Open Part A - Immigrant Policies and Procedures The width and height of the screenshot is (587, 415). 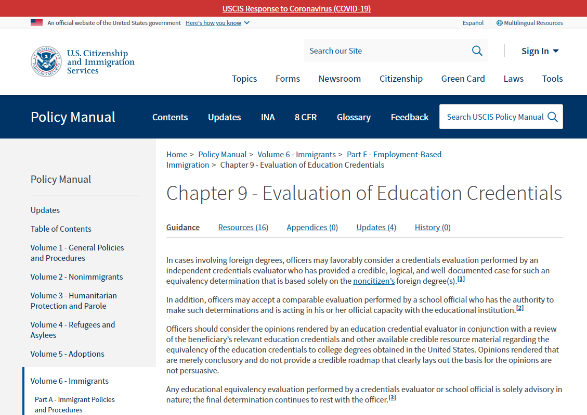coord(74,405)
